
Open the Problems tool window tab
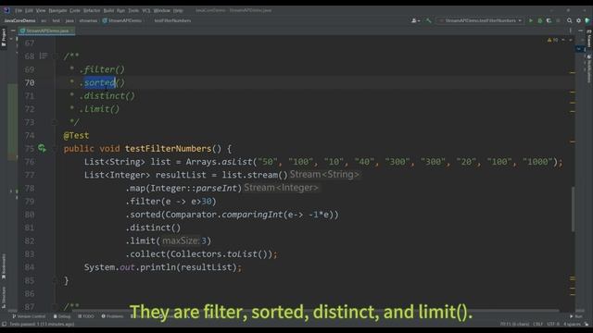[112, 316]
